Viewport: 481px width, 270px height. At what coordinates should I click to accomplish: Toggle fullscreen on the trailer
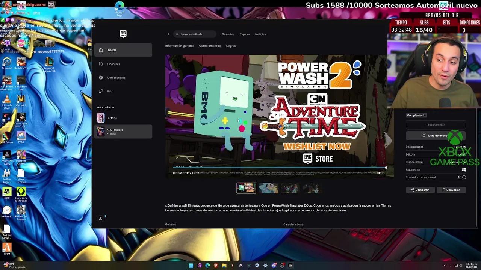(385, 173)
